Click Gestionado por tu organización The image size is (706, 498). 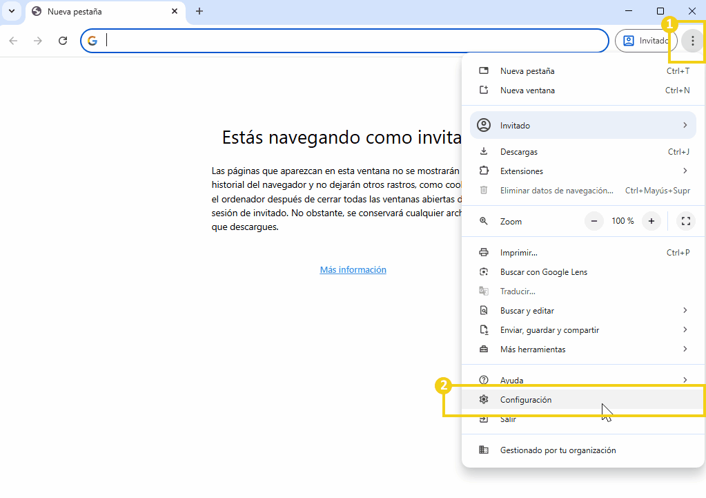click(558, 450)
